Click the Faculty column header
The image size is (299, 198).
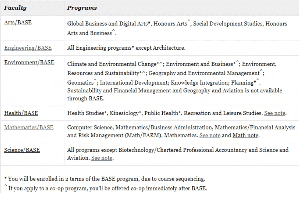coord(15,7)
